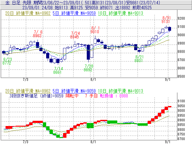This screenshot has height=146, width=192.
Task: Click the 出18892 volume value in header
Action: click(x=123, y=8)
